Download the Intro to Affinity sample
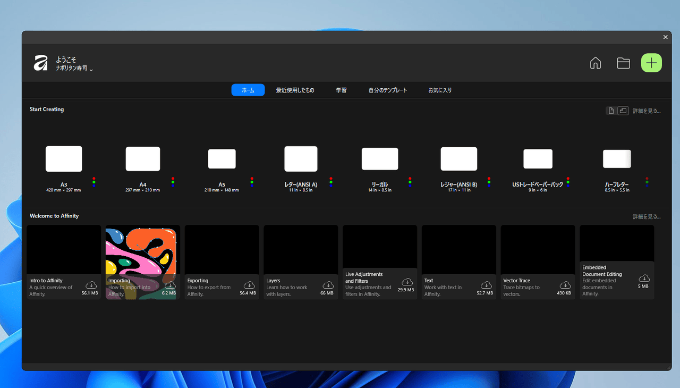This screenshot has height=388, width=680. click(91, 285)
